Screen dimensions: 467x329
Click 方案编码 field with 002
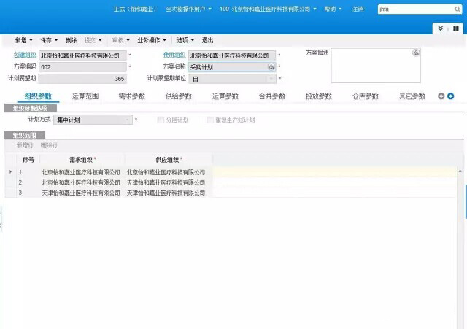[82, 67]
